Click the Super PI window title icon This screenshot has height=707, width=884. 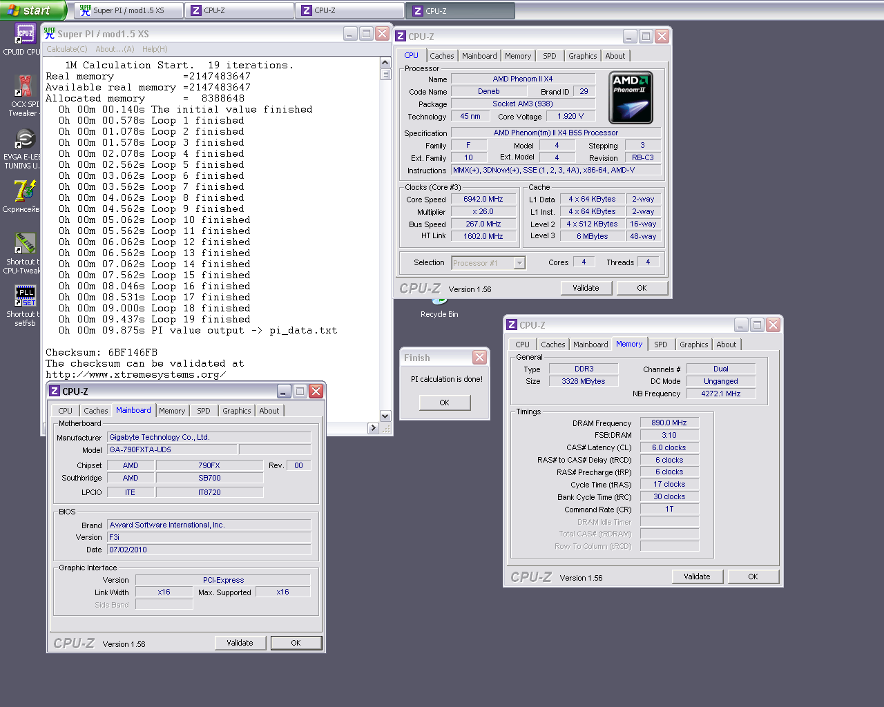coord(50,33)
